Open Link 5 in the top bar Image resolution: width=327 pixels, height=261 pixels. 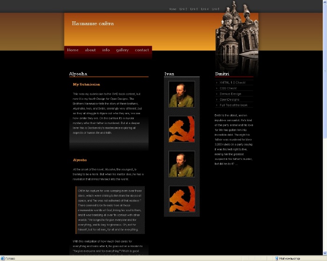[216, 9]
